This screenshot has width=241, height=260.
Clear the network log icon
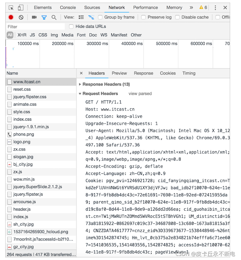[21, 17]
